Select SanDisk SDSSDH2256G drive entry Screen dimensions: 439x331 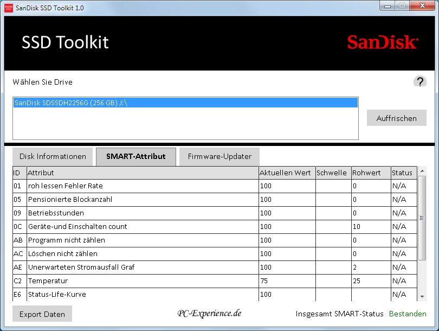(x=185, y=103)
